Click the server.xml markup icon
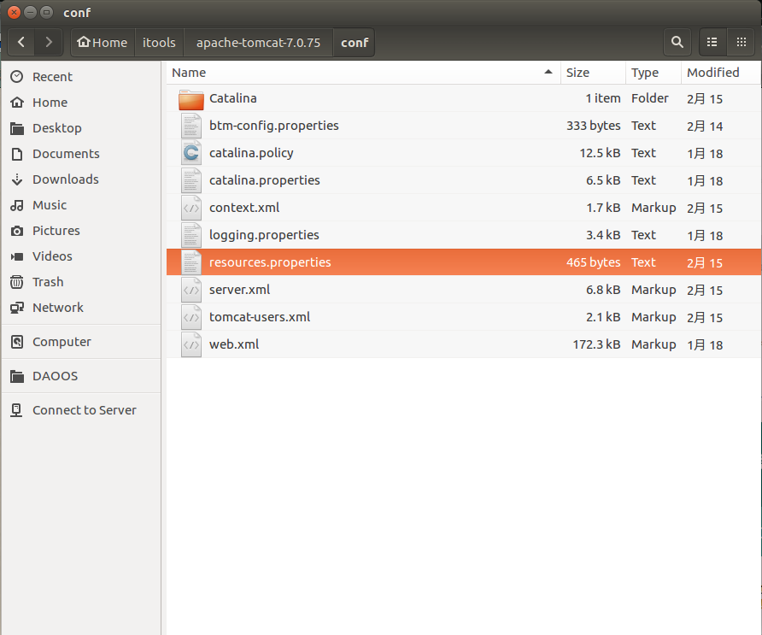The height and width of the screenshot is (635, 762). [x=191, y=290]
